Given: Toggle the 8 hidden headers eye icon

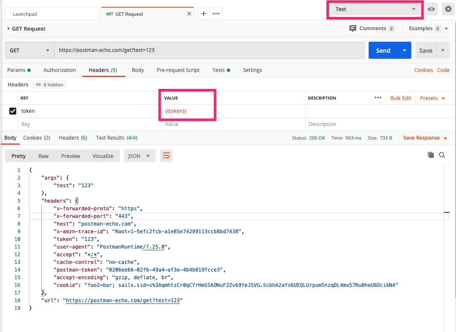Looking at the screenshot, I should pos(38,85).
